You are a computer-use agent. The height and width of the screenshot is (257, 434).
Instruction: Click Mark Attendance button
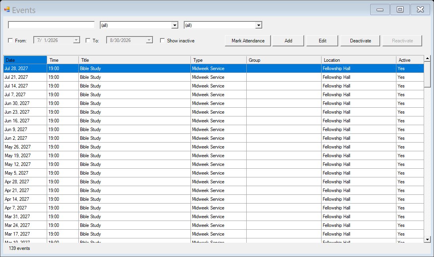[248, 41]
